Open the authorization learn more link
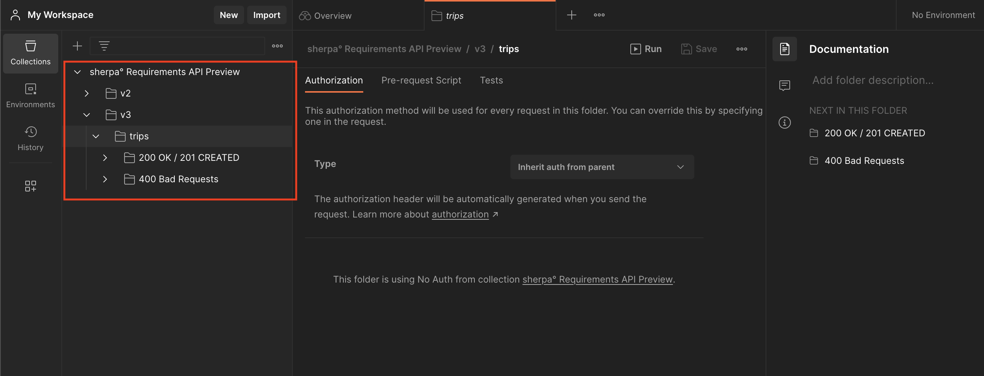984x376 pixels. [460, 214]
